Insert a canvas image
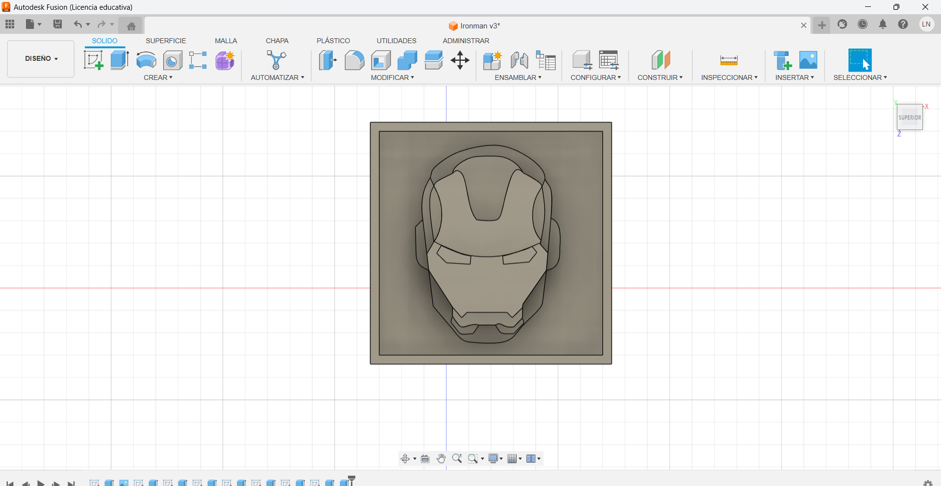The image size is (941, 486). click(808, 60)
